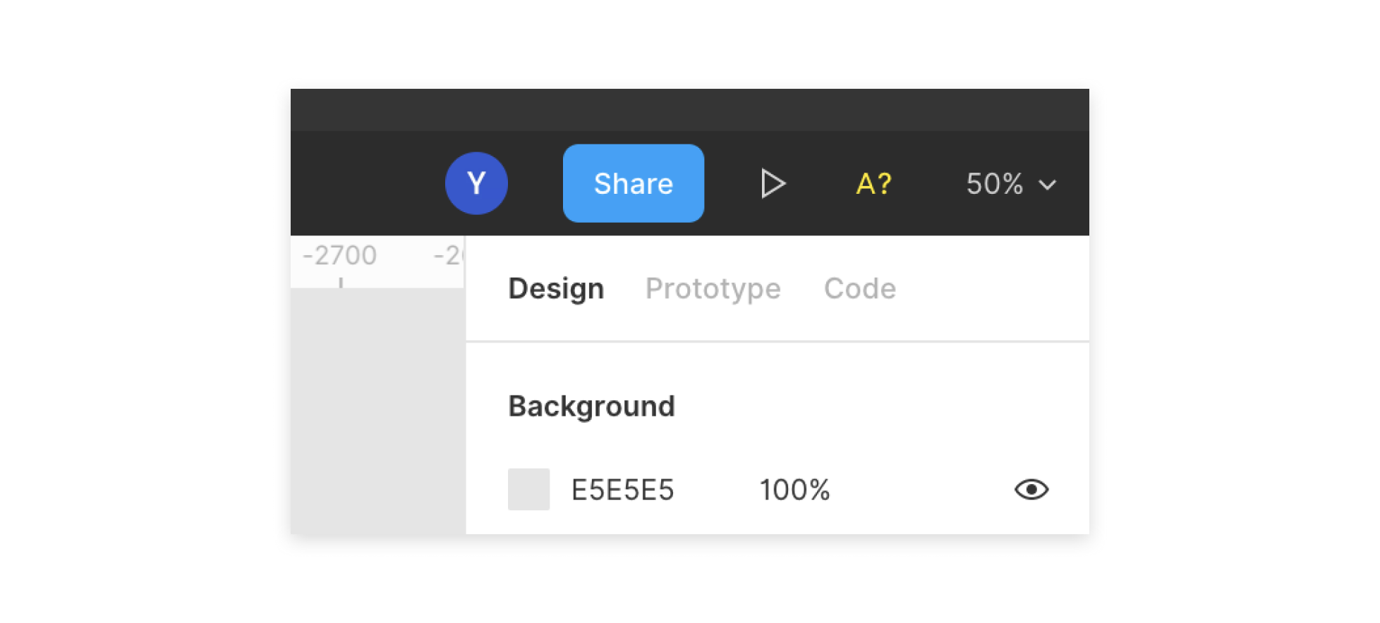Switch to the Prototype tab
The width and height of the screenshot is (1380, 623).
pos(713,288)
